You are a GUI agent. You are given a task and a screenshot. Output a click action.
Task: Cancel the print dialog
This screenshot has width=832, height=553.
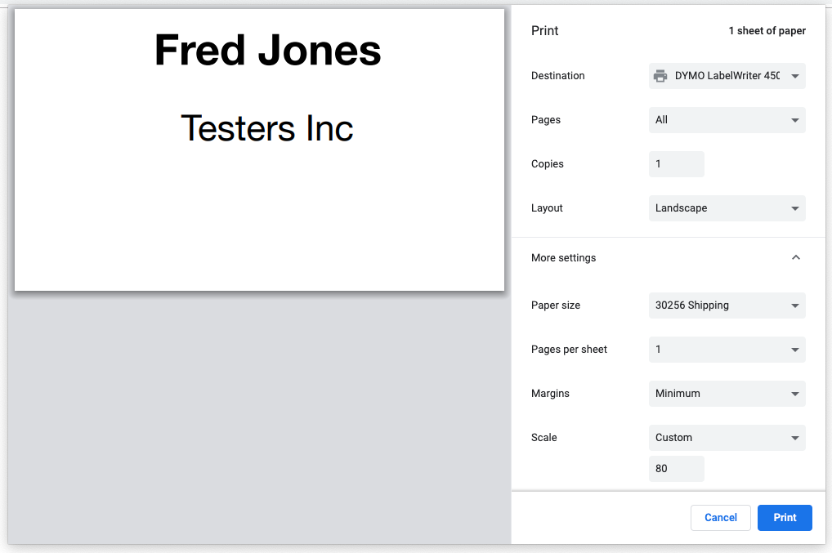pos(720,518)
